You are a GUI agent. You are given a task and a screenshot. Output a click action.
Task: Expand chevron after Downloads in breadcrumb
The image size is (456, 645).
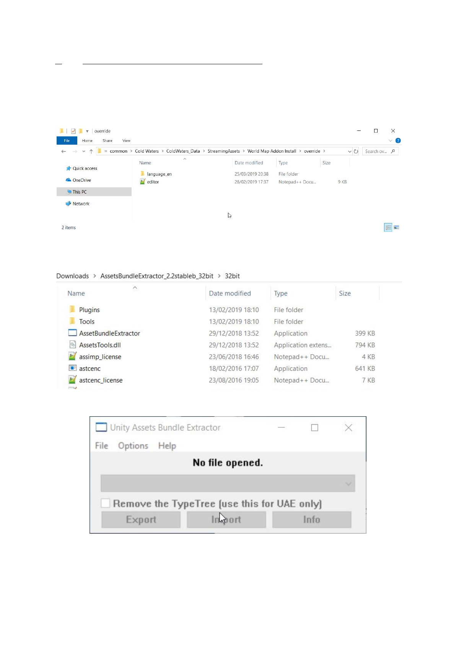click(94, 276)
